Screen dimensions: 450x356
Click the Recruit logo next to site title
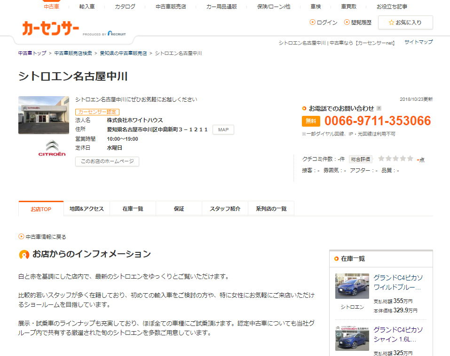tap(117, 33)
